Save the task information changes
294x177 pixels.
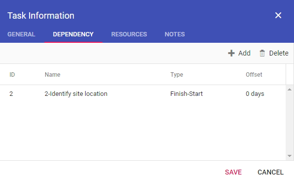[233, 172]
